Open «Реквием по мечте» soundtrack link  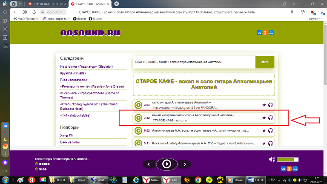tap(92, 86)
